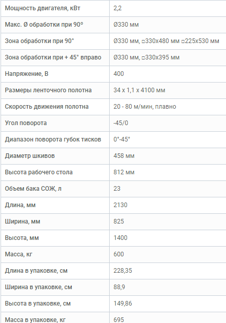
Task: Click the value Ø330 мм, □330x395 мм
Action: click(x=147, y=57)
